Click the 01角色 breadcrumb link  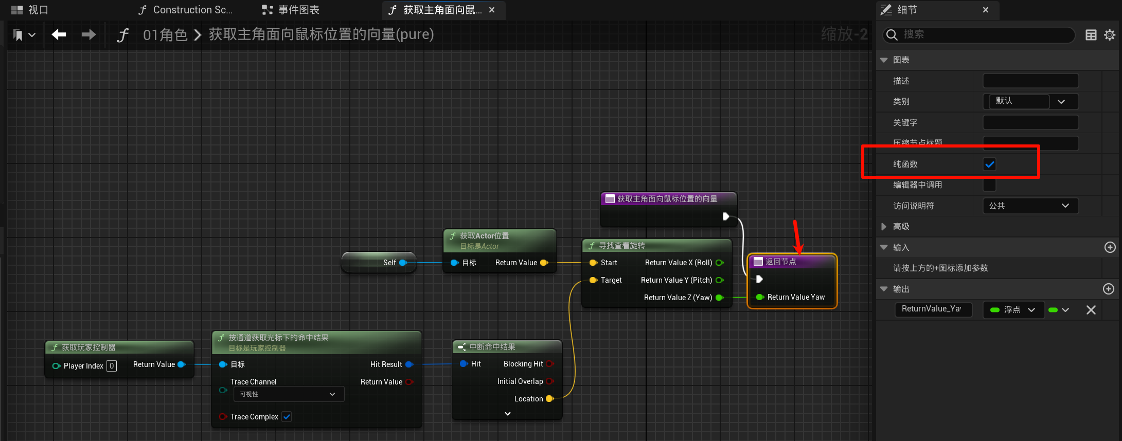(x=165, y=34)
